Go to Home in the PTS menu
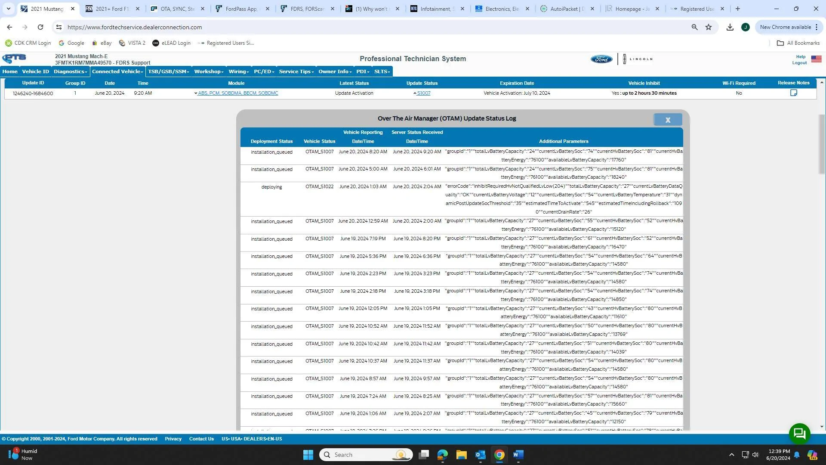 10,71
